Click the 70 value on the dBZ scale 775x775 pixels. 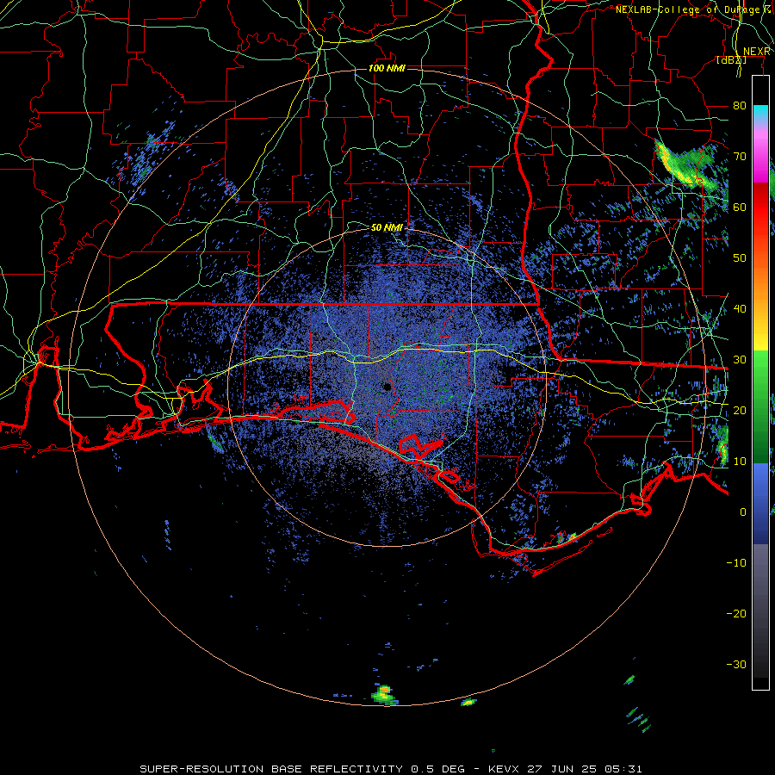740,156
